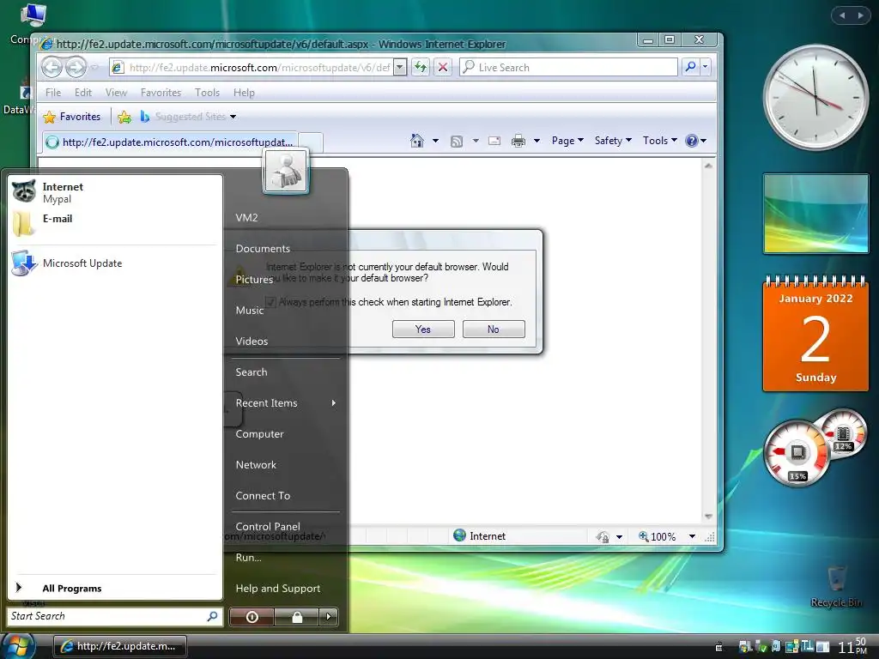Expand shutdown options arrow in Start menu
This screenshot has height=659, width=879.
(329, 617)
